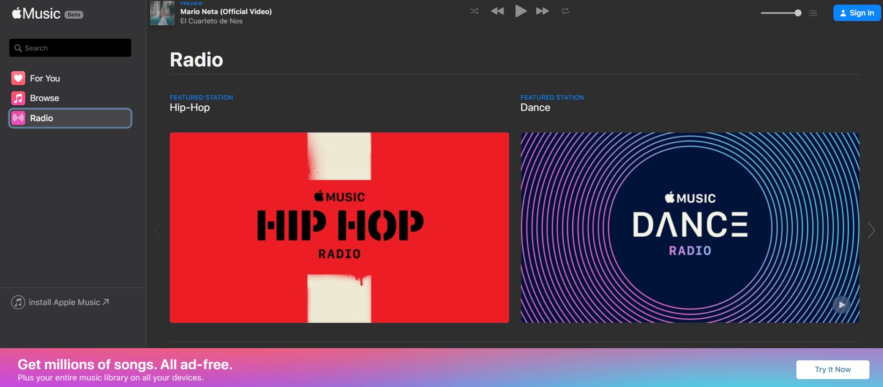The width and height of the screenshot is (883, 387).
Task: Open the For You section
Action: pyautogui.click(x=70, y=78)
